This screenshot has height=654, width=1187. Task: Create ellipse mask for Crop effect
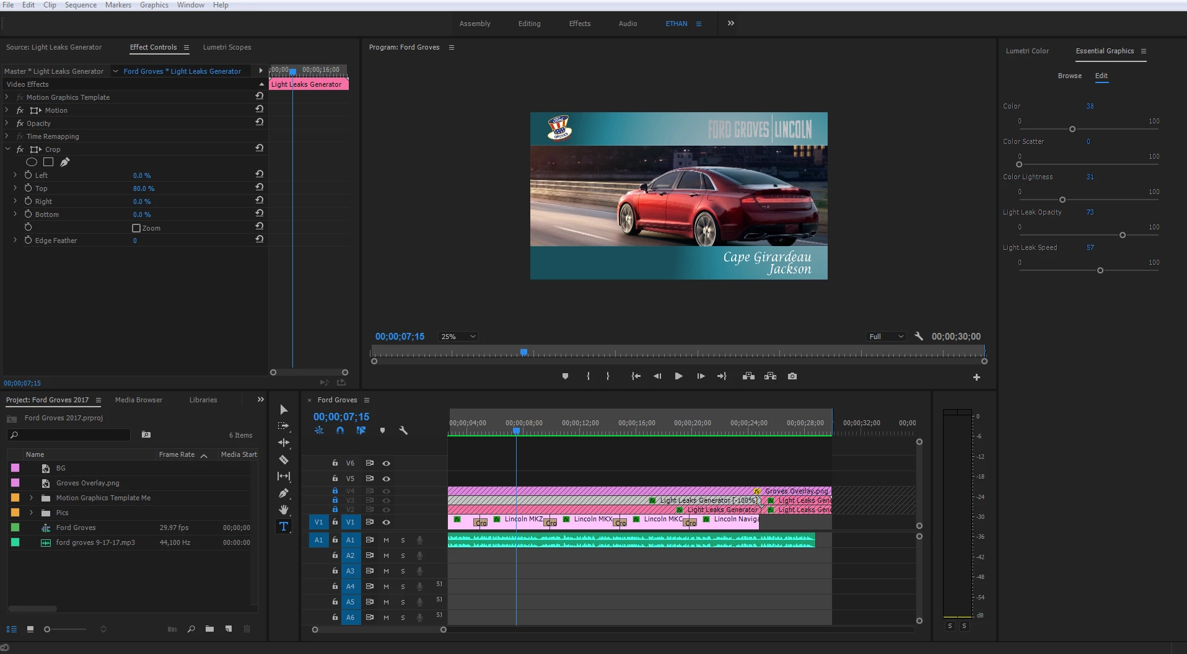[x=32, y=162]
